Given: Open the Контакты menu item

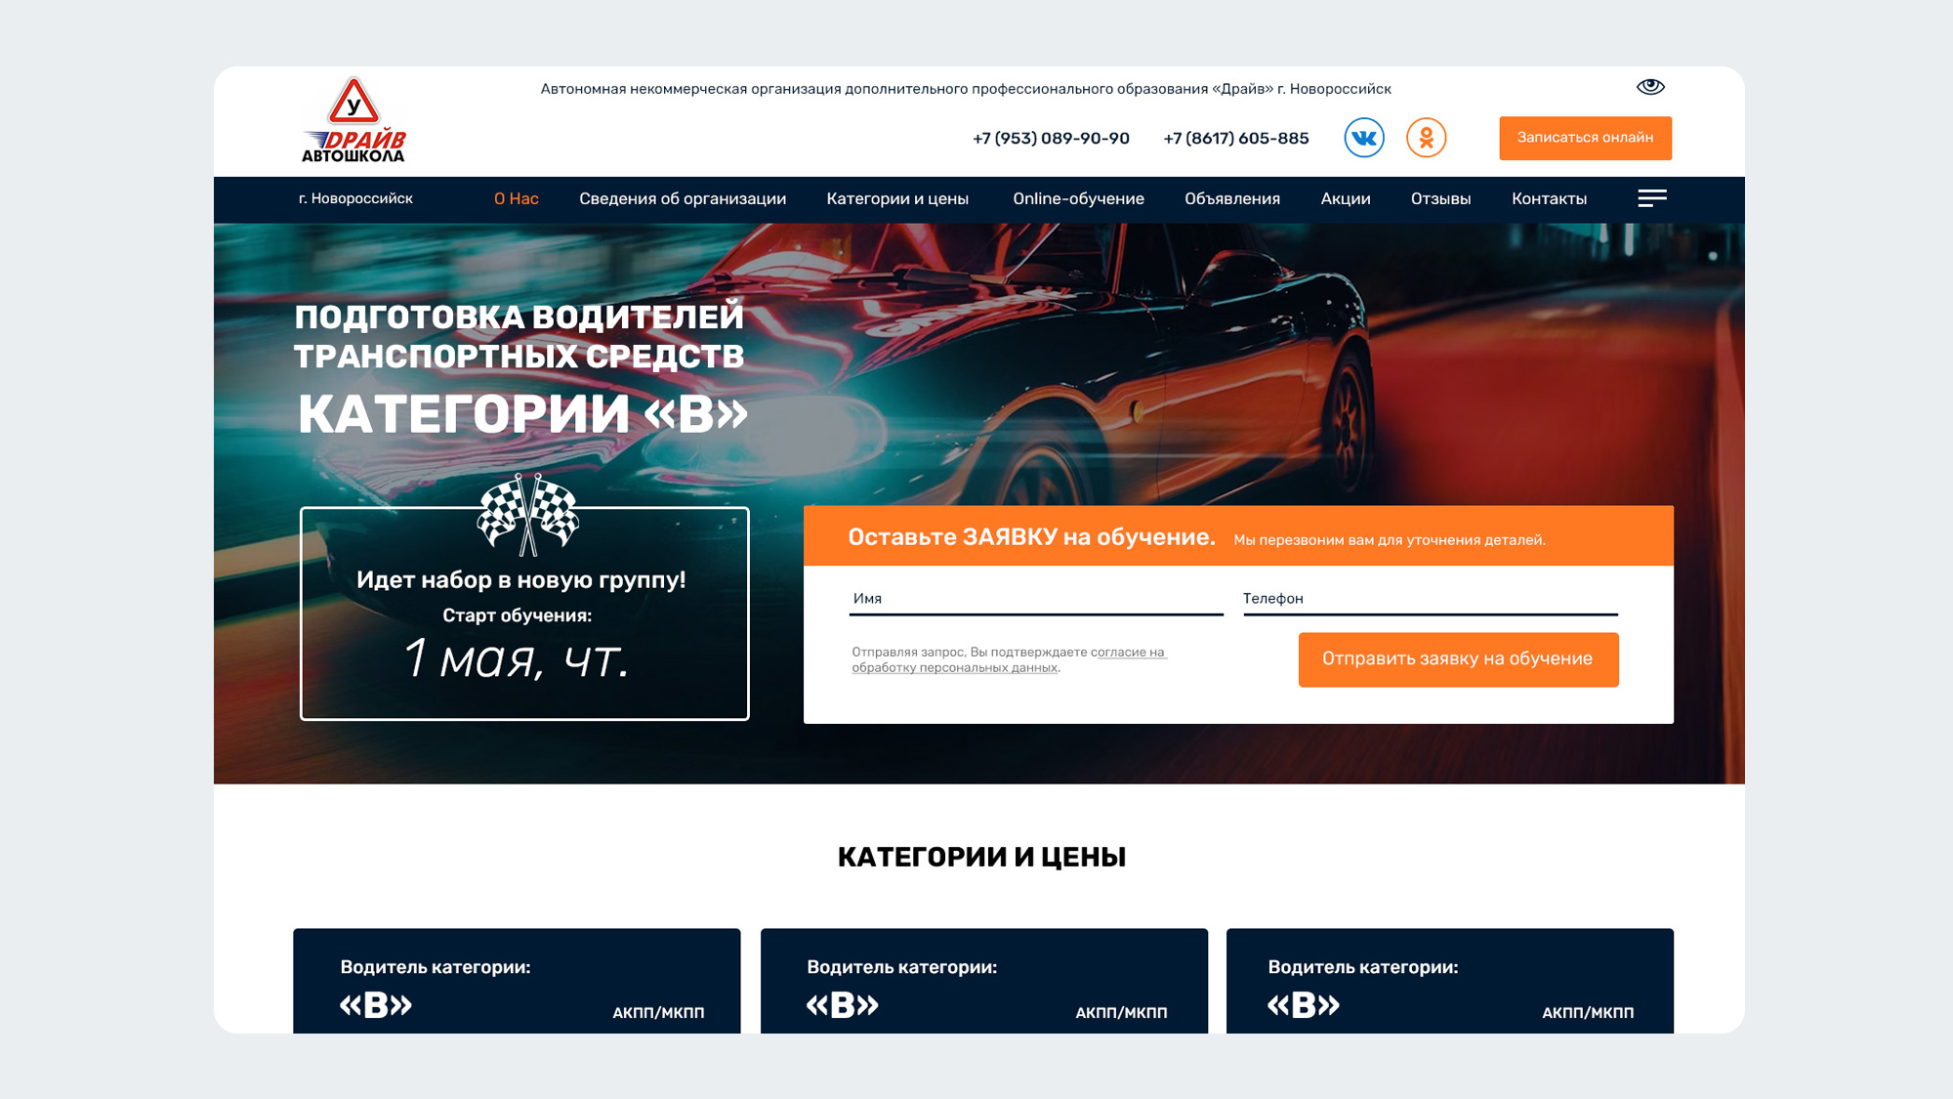Looking at the screenshot, I should 1549,198.
